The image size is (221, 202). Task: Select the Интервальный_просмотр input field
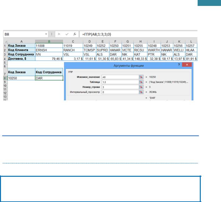click(119, 92)
